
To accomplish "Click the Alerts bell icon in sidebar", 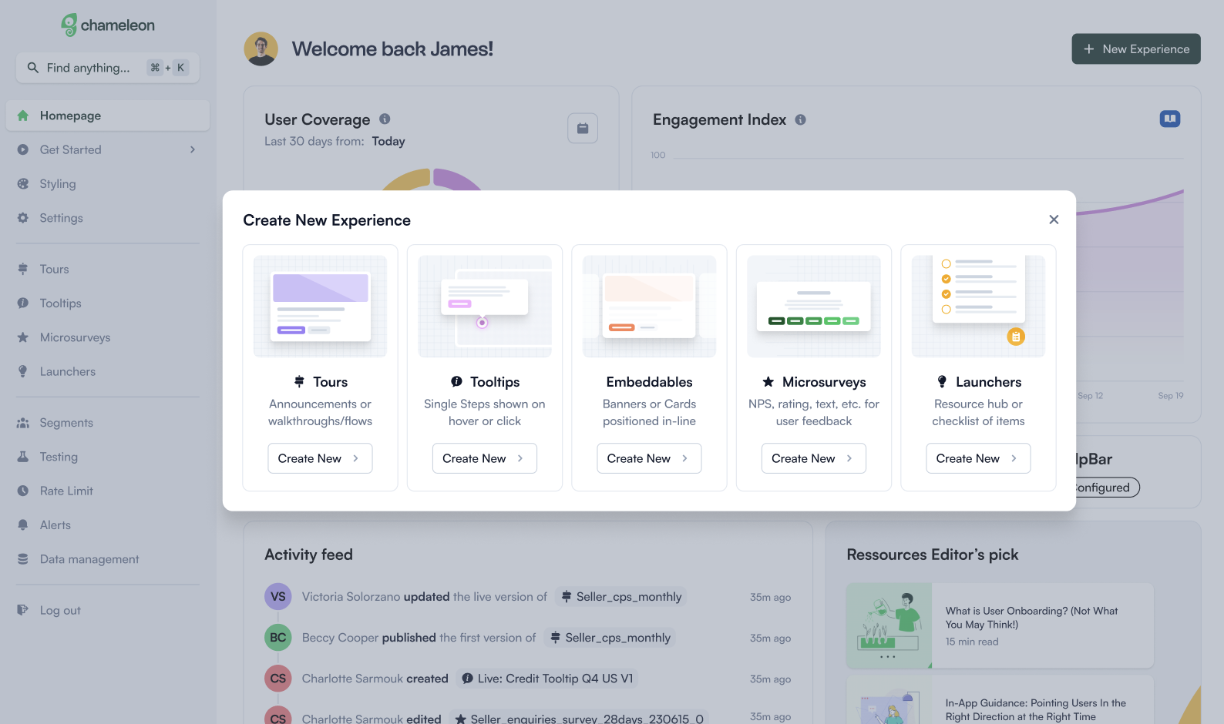I will (23, 525).
